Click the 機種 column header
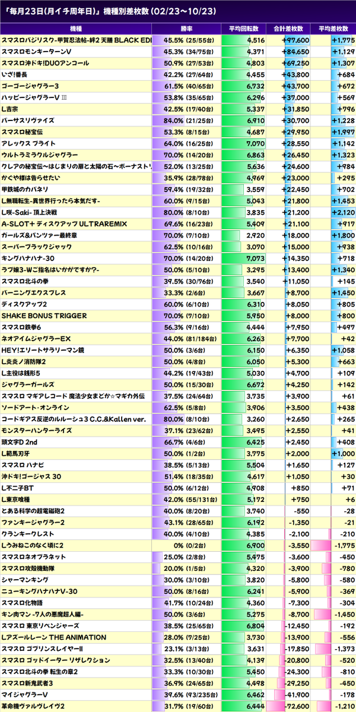This screenshot has width=356, height=712. 76,28
